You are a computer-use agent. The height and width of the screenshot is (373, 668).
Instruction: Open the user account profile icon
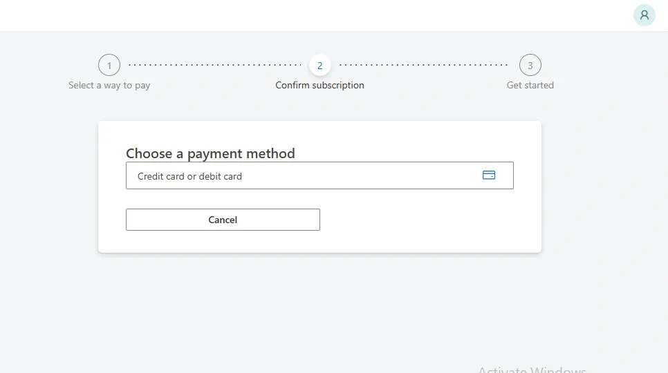pos(644,15)
